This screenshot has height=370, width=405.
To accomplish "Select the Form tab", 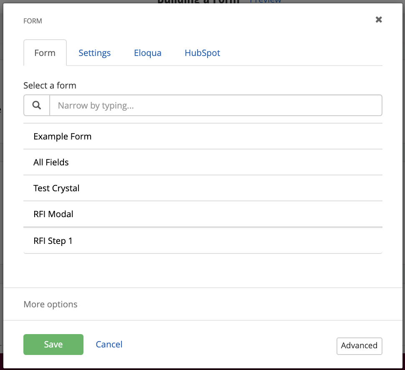I will pyautogui.click(x=45, y=53).
